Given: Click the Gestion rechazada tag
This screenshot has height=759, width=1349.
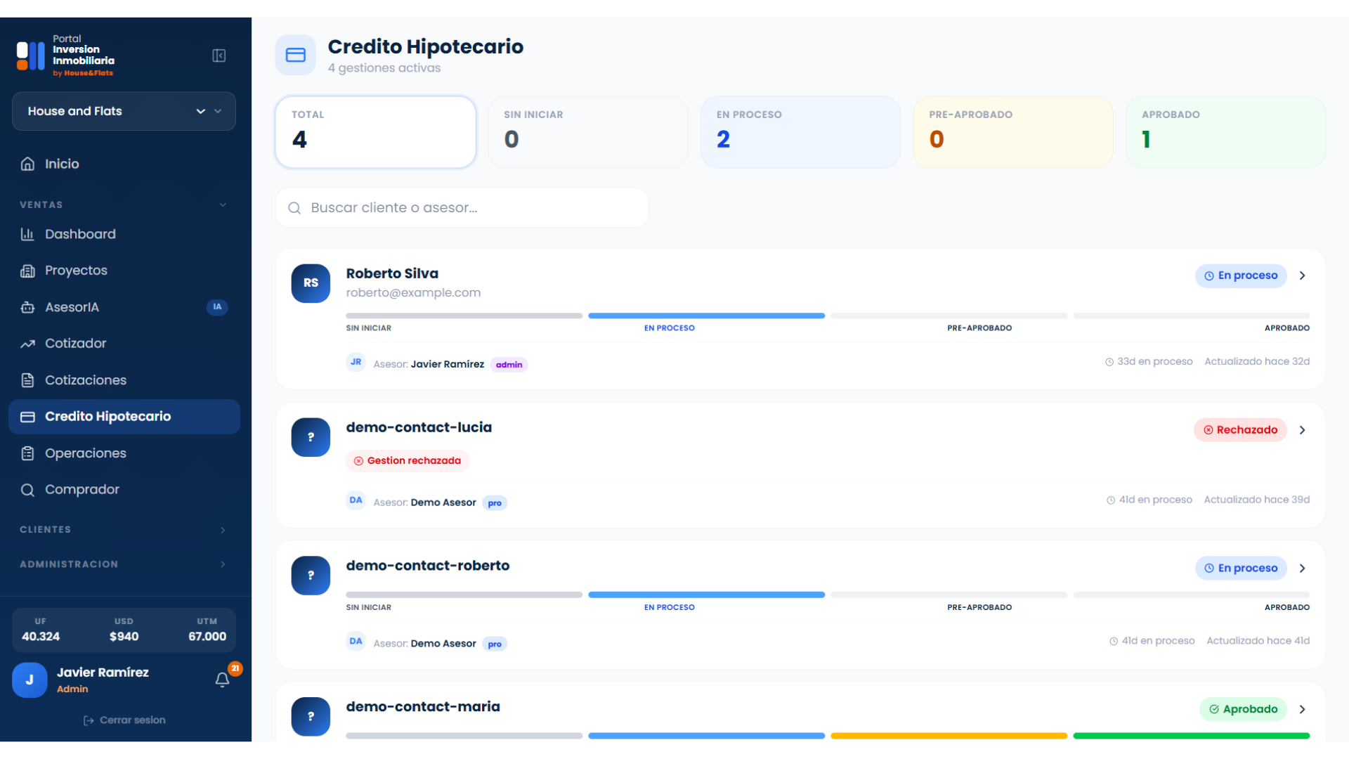Looking at the screenshot, I should click(x=408, y=461).
